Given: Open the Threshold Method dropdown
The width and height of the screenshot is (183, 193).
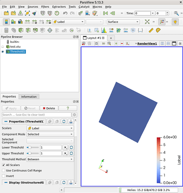Looking at the screenshot, I should click(50, 159).
